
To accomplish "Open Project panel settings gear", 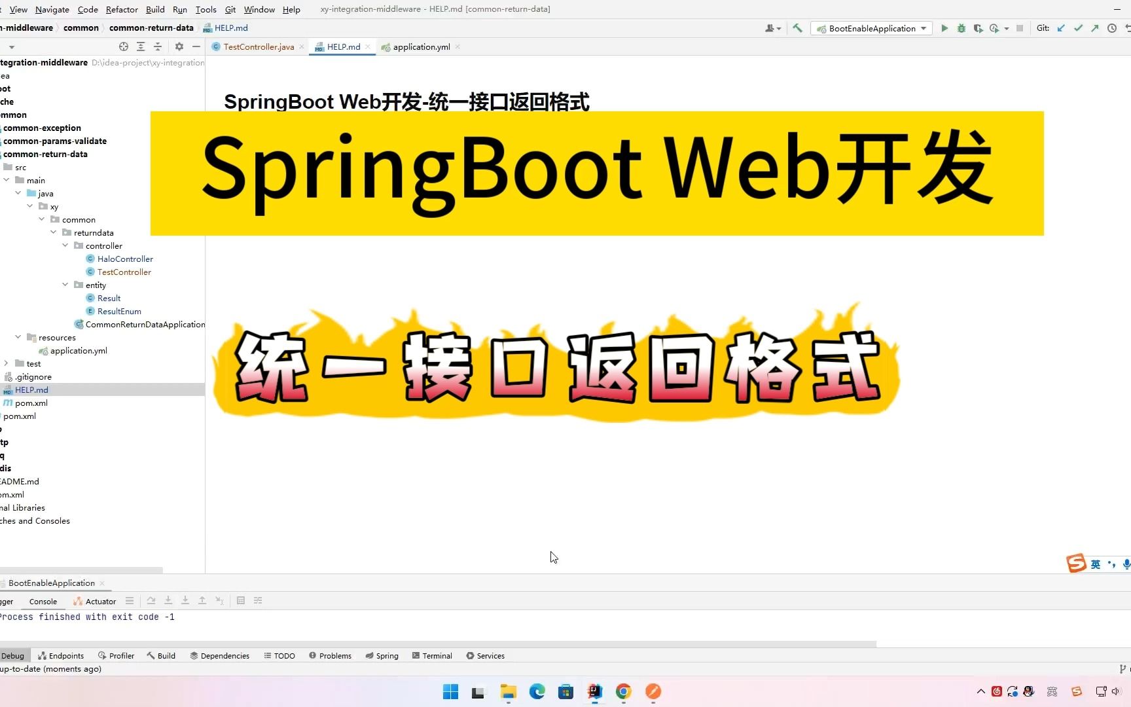I will click(179, 46).
